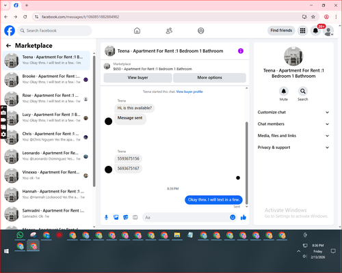Send a voice clip with microphone icon
This screenshot has height=273, width=342.
[x=106, y=217]
